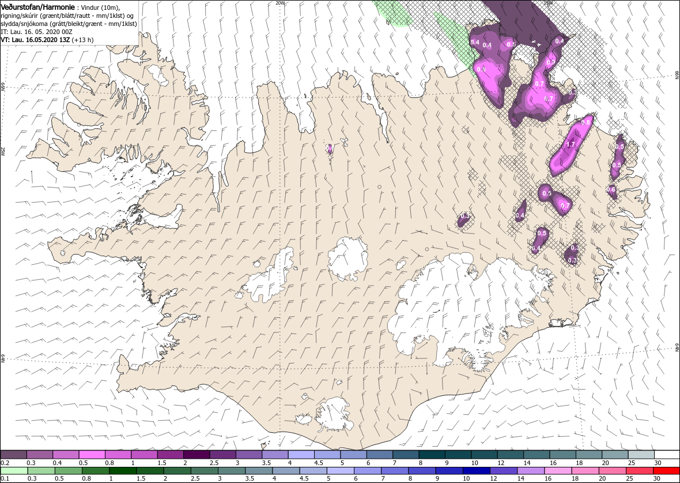Click the 0.6 precipitation value near east coast
The image size is (680, 483).
coord(611,189)
